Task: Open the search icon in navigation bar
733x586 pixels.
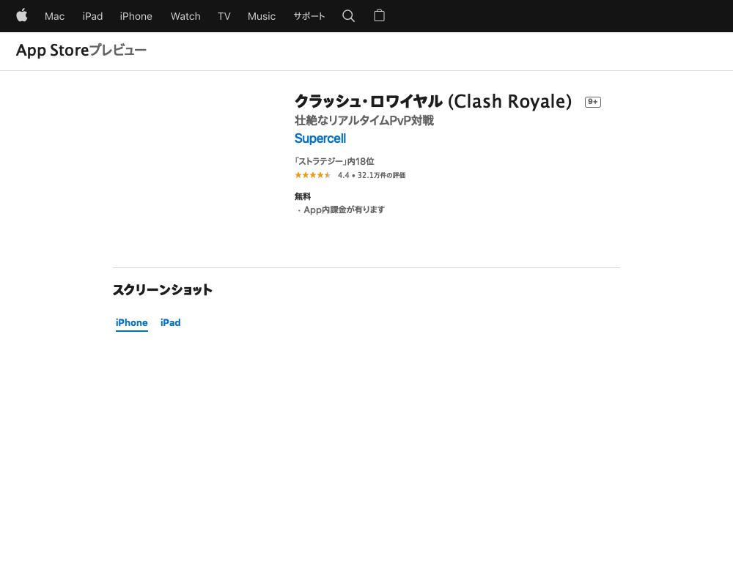Action: click(348, 16)
